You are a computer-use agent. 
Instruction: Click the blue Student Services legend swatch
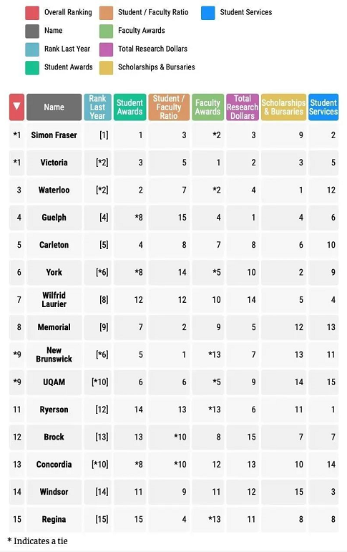tap(208, 13)
